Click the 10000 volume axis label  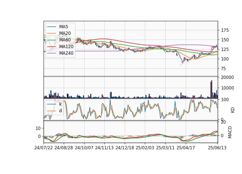[x=227, y=88]
